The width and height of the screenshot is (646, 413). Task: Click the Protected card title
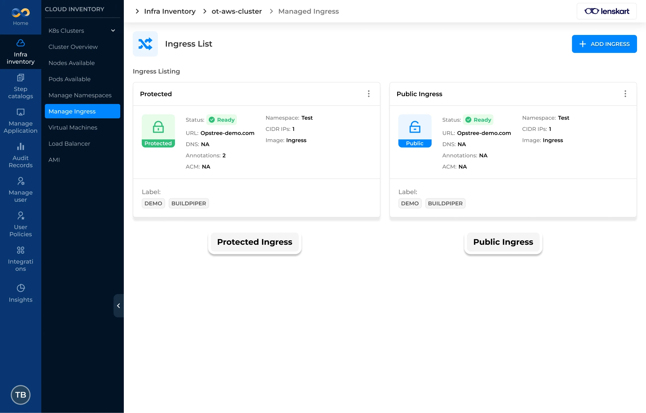pyautogui.click(x=156, y=94)
